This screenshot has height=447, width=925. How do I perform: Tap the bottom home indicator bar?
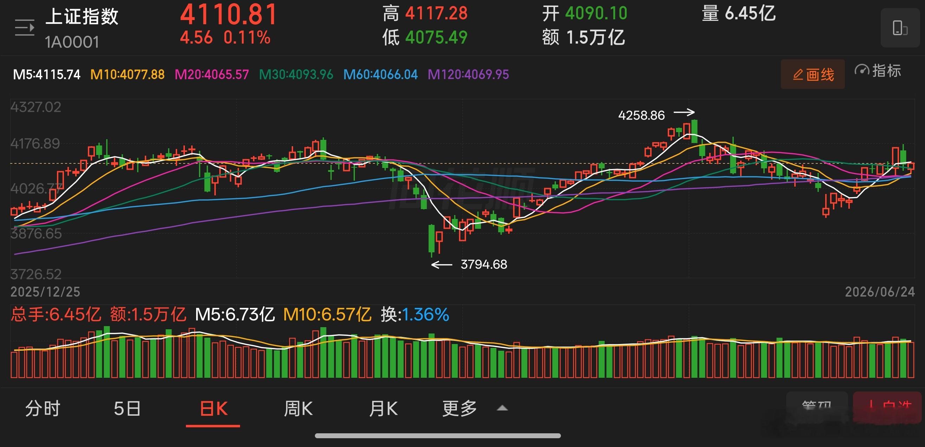[438, 435]
